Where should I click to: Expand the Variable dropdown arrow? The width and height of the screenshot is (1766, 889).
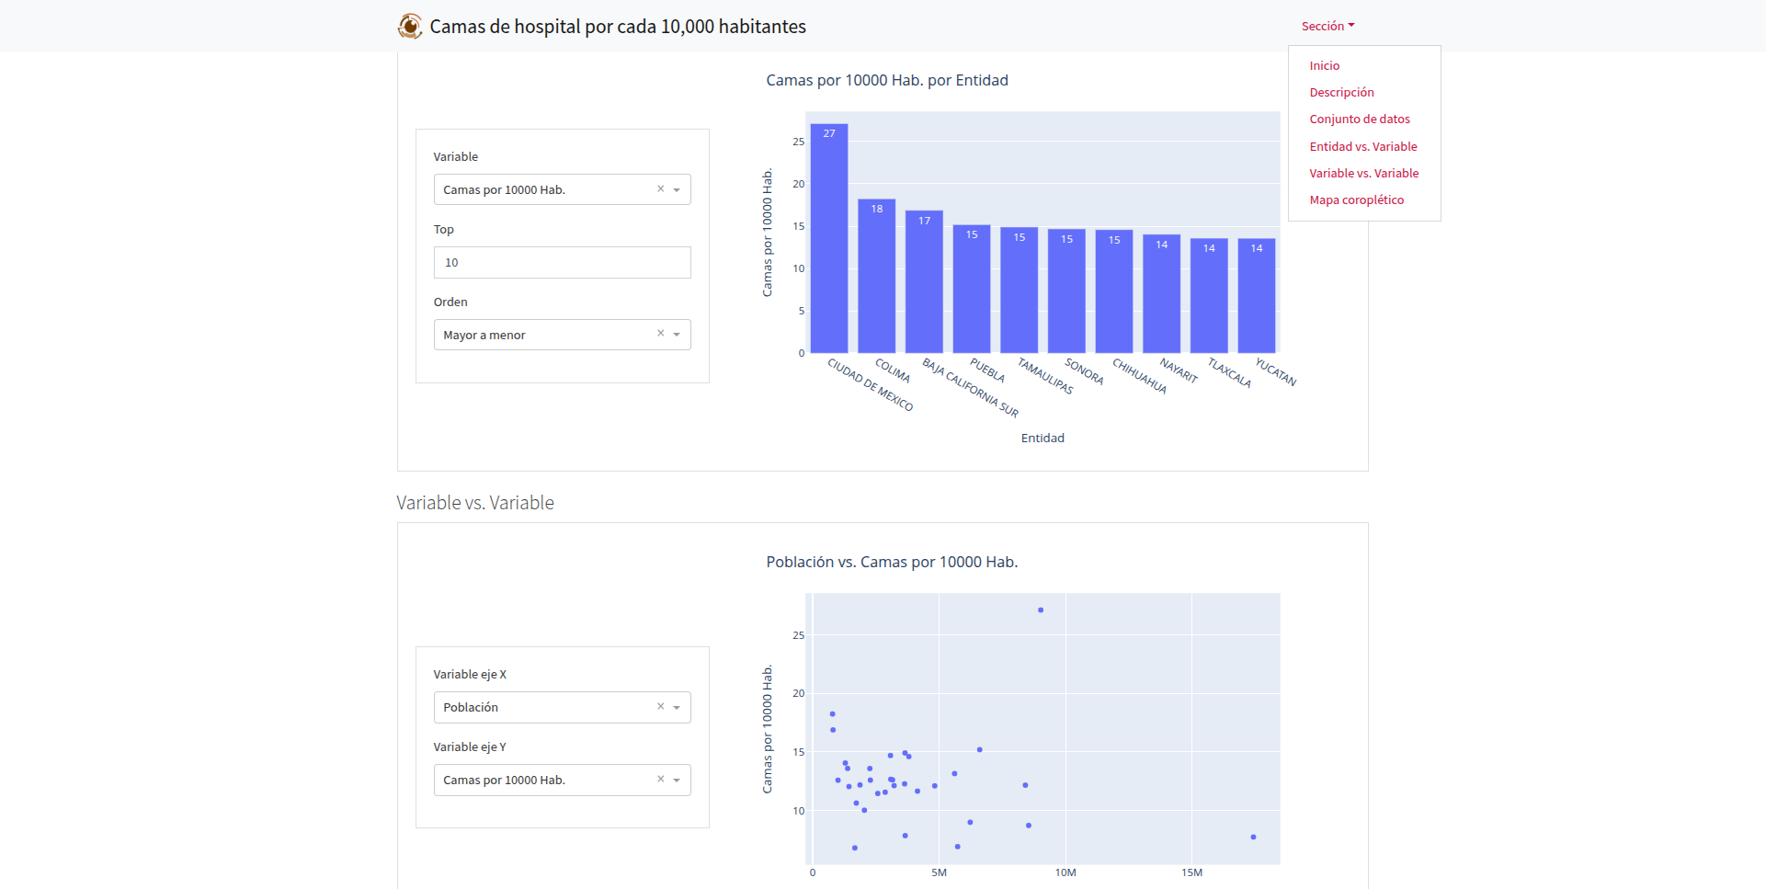tap(677, 190)
